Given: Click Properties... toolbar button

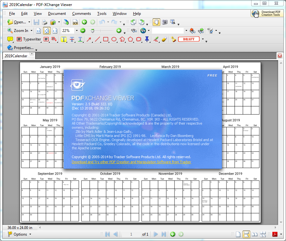Looking at the screenshot, I should [20, 48].
